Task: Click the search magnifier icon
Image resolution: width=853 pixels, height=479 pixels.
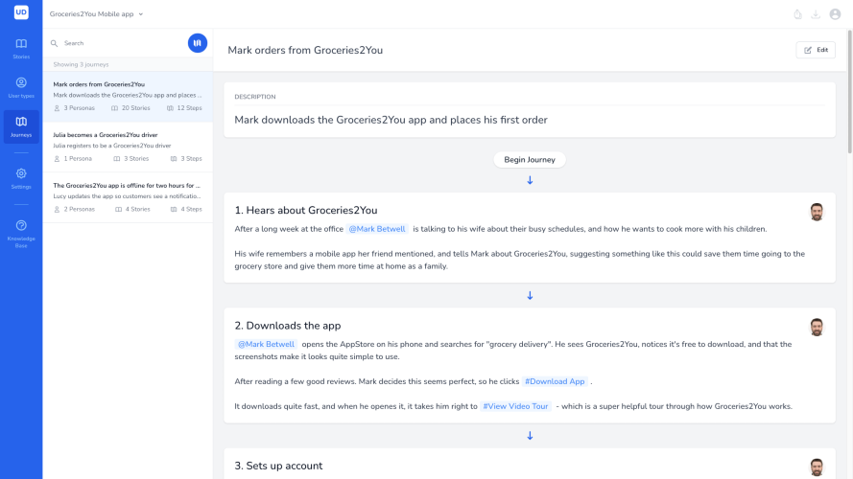Action: [55, 43]
